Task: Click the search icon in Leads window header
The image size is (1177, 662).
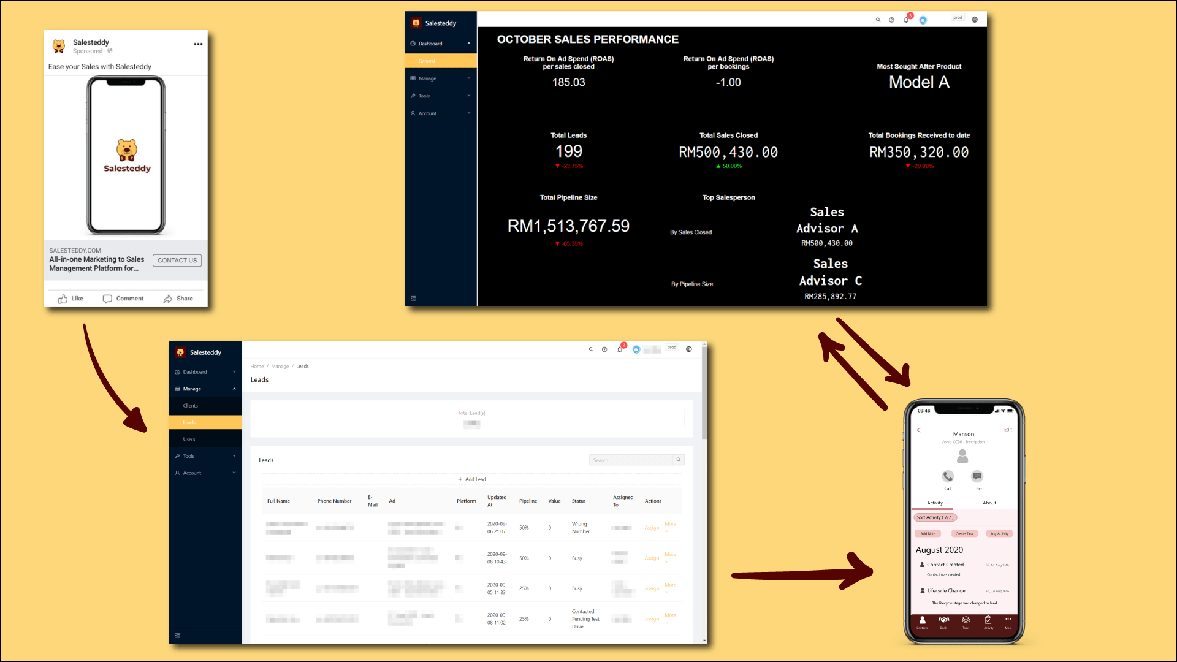Action: (591, 349)
